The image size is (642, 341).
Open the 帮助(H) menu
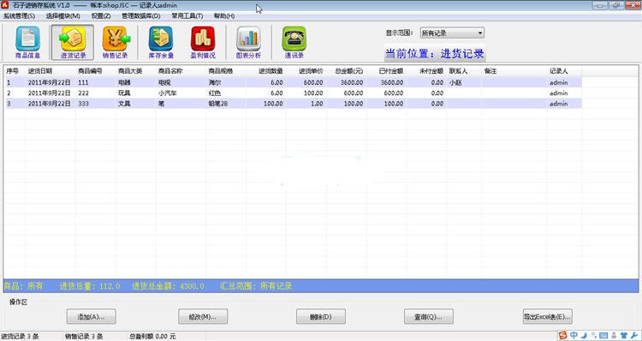click(x=224, y=16)
